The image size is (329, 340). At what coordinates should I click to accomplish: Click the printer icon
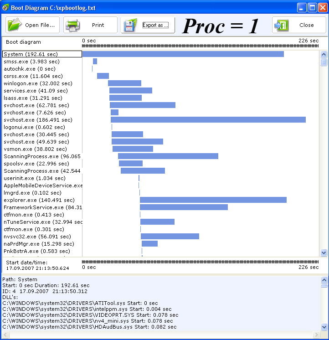[72, 26]
